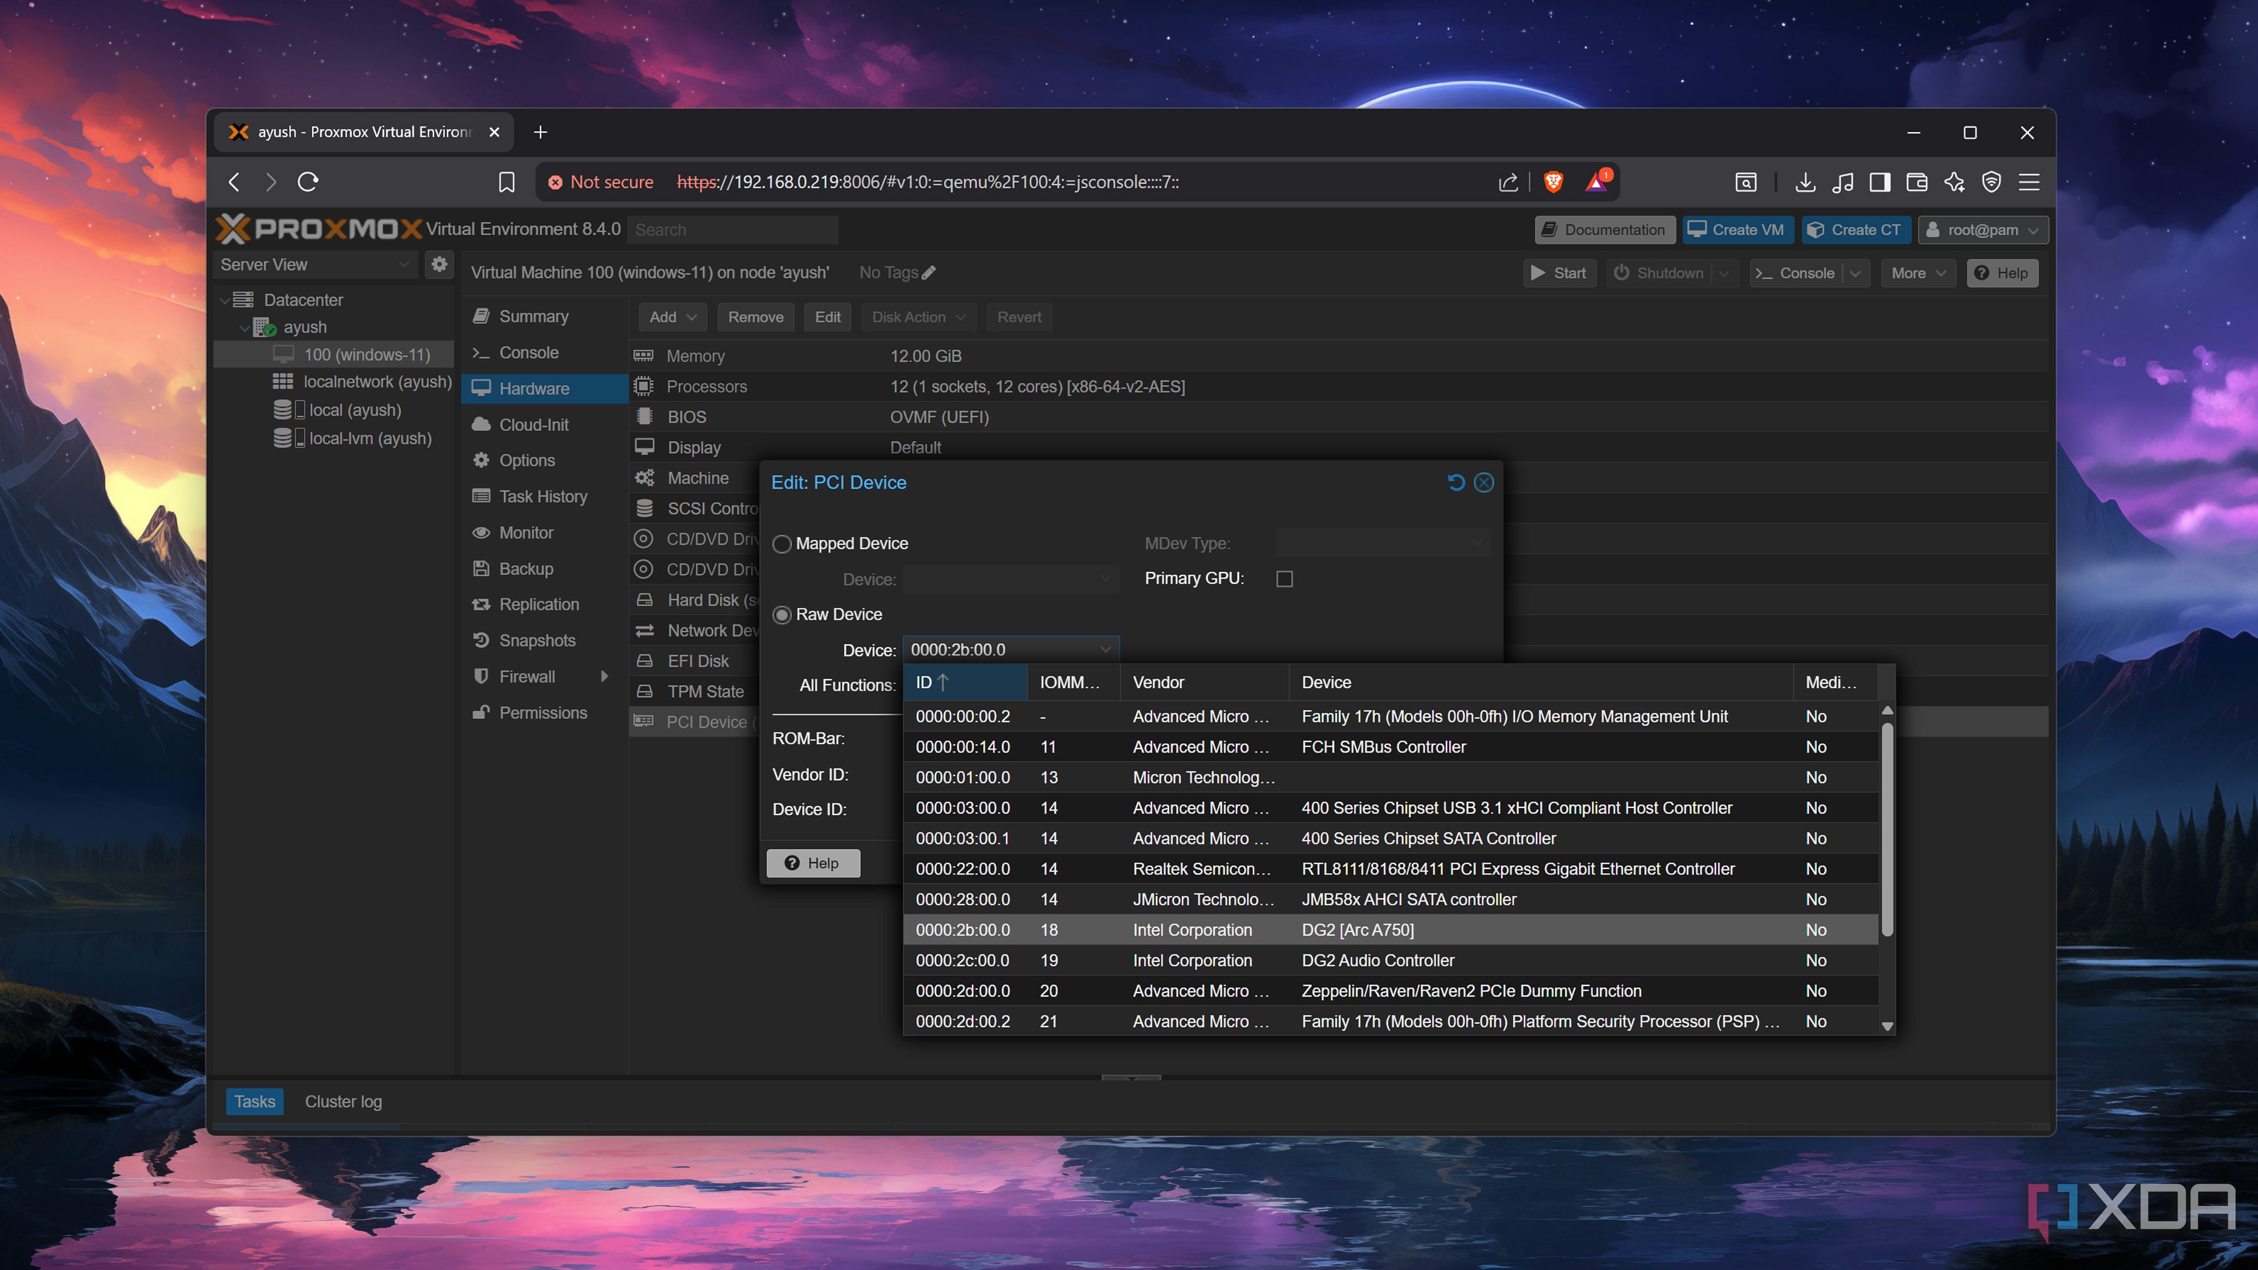Screen dimensions: 2258x1270
Task: Toggle the browser sidebar panel icon
Action: [x=1879, y=182]
